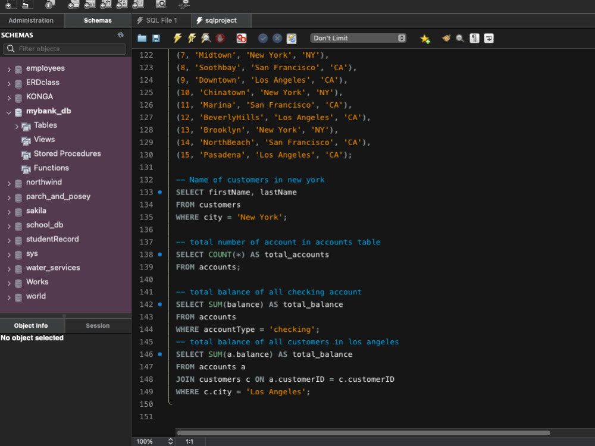Open a SQL script file

[142, 38]
